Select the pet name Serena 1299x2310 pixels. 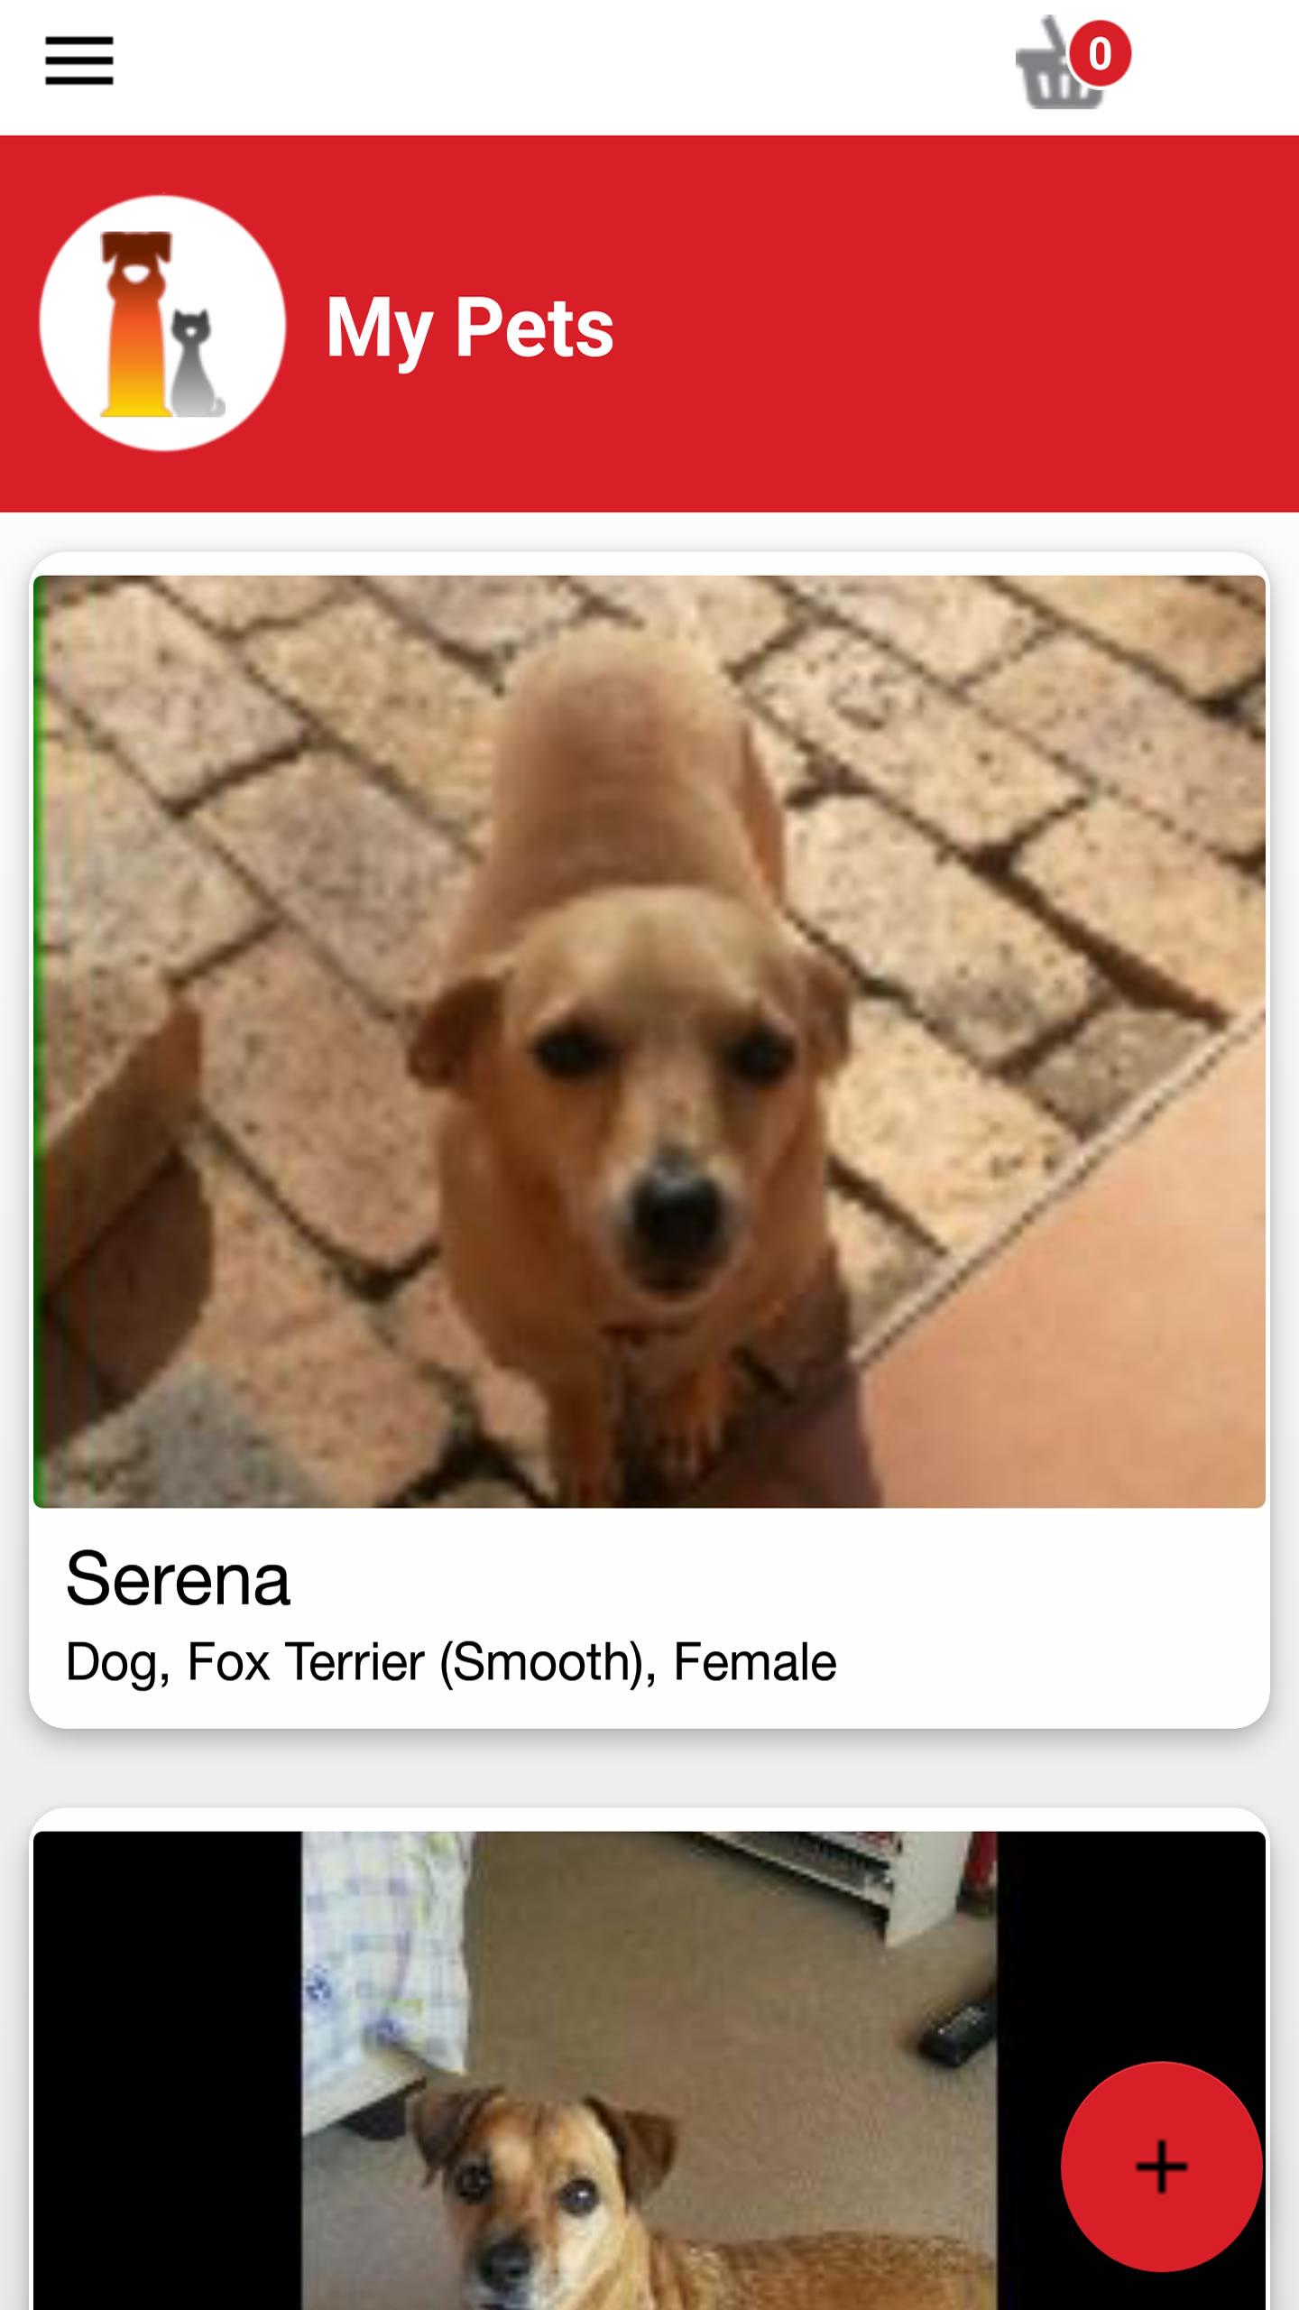178,1578
